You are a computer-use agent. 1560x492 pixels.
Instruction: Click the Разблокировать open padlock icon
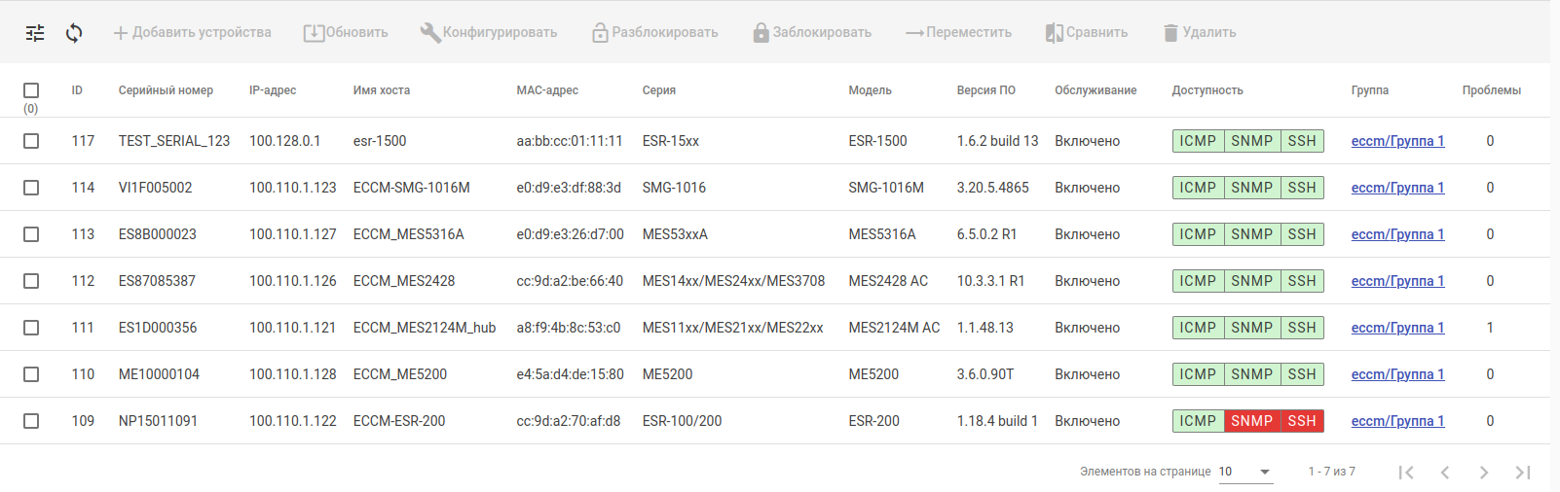pos(600,33)
